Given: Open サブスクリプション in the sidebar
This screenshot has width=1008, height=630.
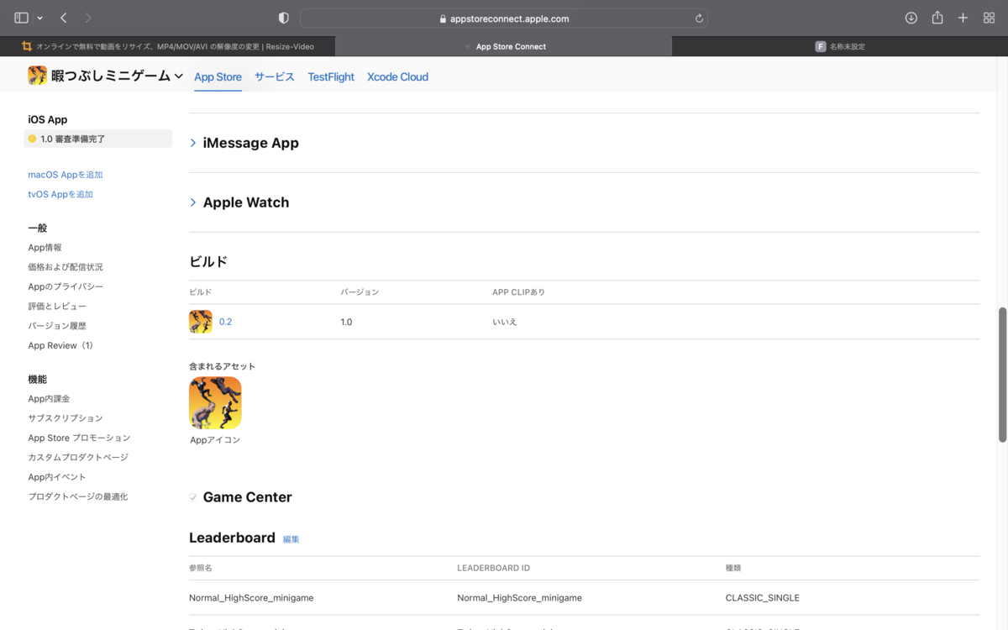Looking at the screenshot, I should 66,418.
